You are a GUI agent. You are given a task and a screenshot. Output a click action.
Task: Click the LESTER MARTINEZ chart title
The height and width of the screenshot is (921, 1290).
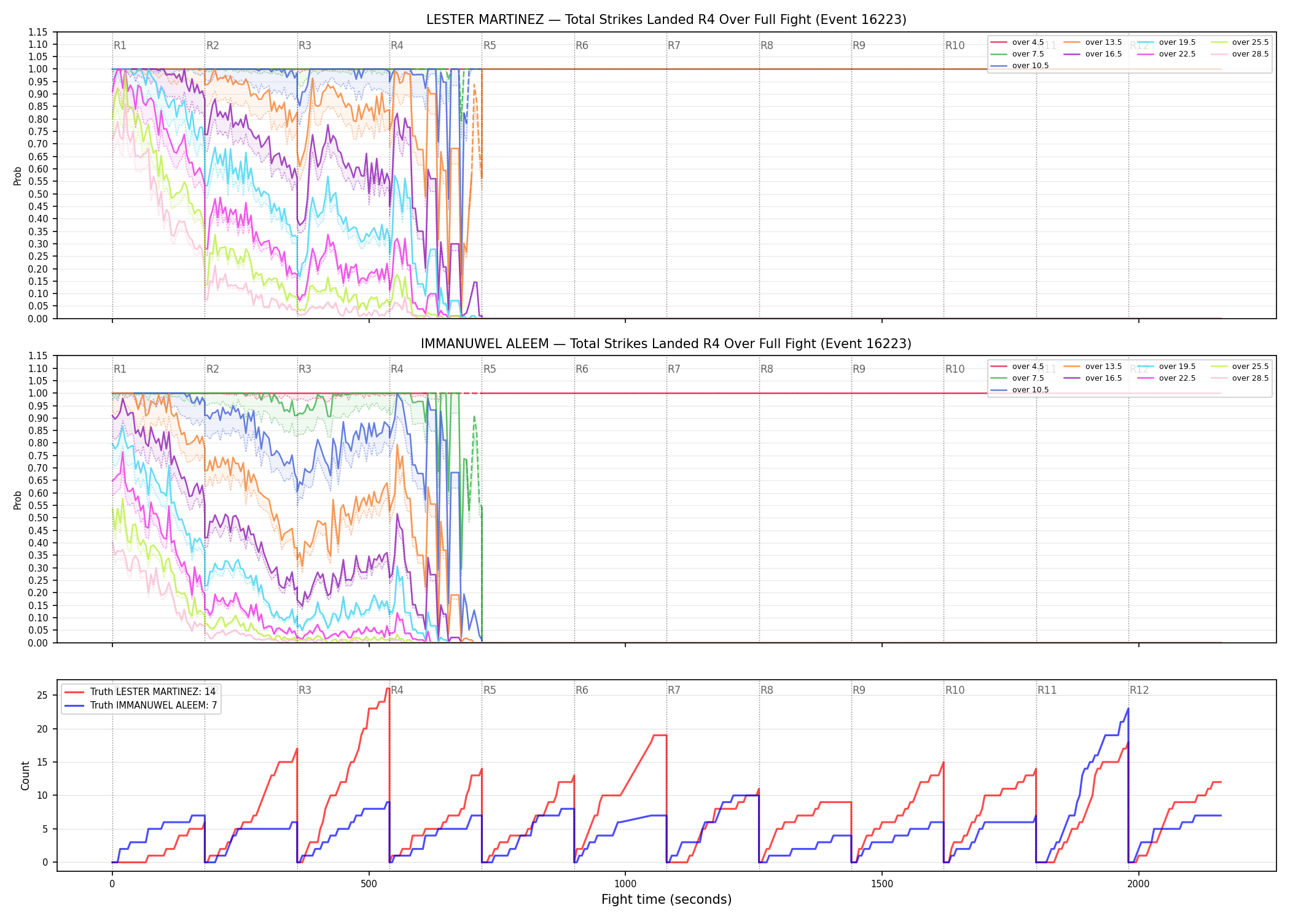666,20
